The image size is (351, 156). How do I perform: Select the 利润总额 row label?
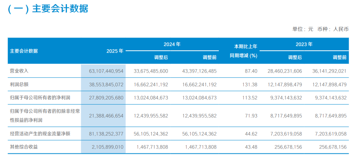[x=19, y=85]
